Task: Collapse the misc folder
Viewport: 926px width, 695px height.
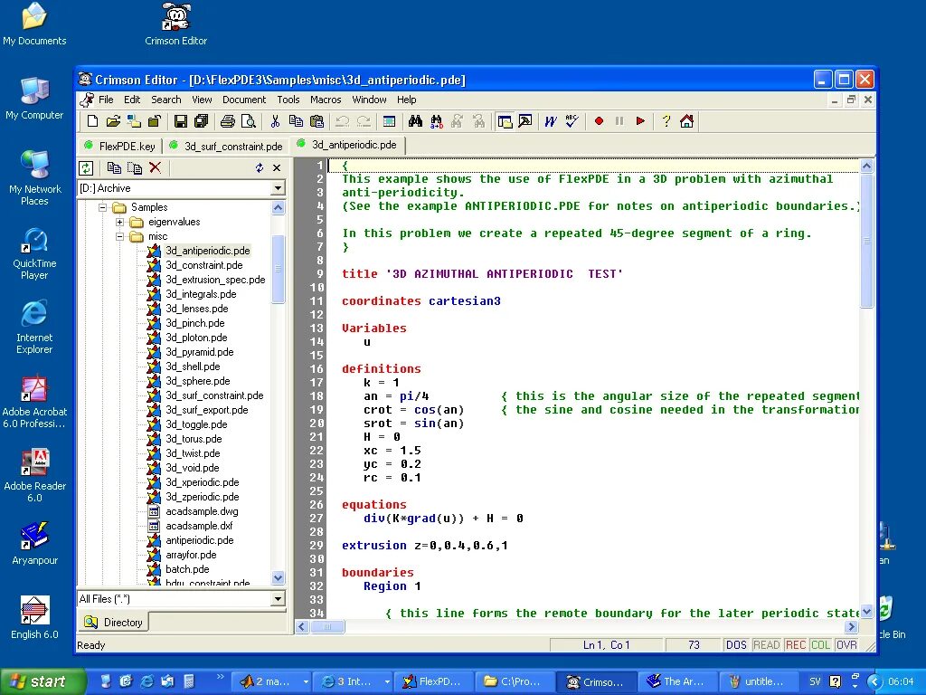Action: pos(120,236)
